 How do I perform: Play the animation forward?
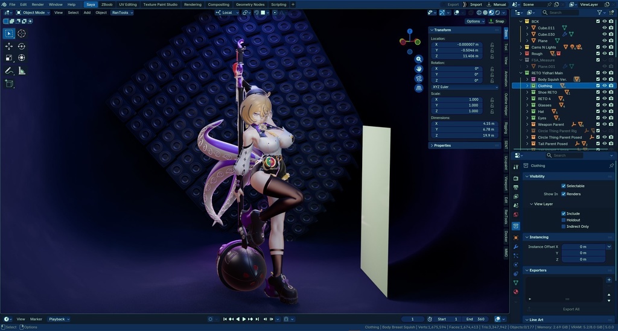pyautogui.click(x=244, y=319)
